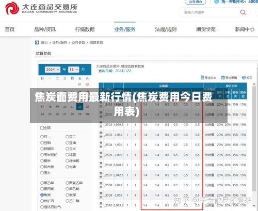Select the 苯乙烯 radio button

[67, 189]
